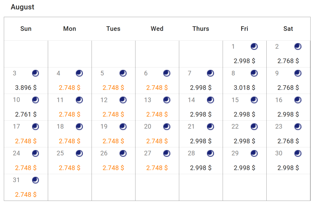Select the moon icon on August 9
Screen dimensions: 313x204
298,73
